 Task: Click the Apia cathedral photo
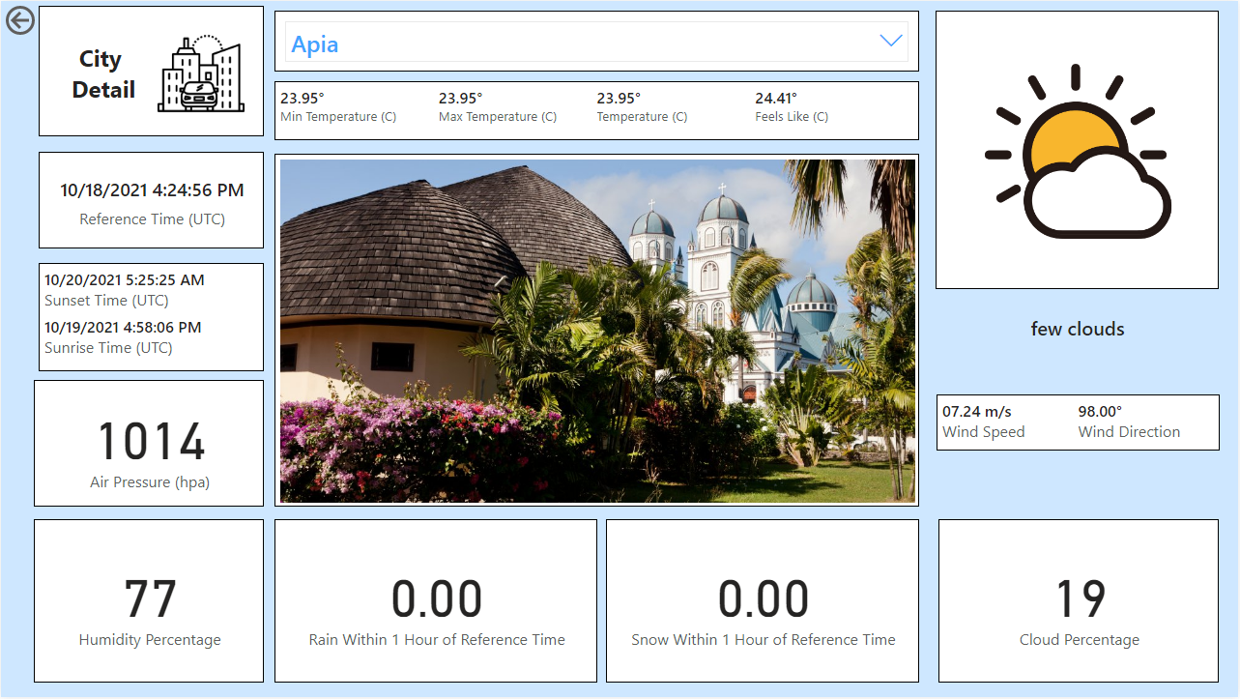click(x=596, y=332)
